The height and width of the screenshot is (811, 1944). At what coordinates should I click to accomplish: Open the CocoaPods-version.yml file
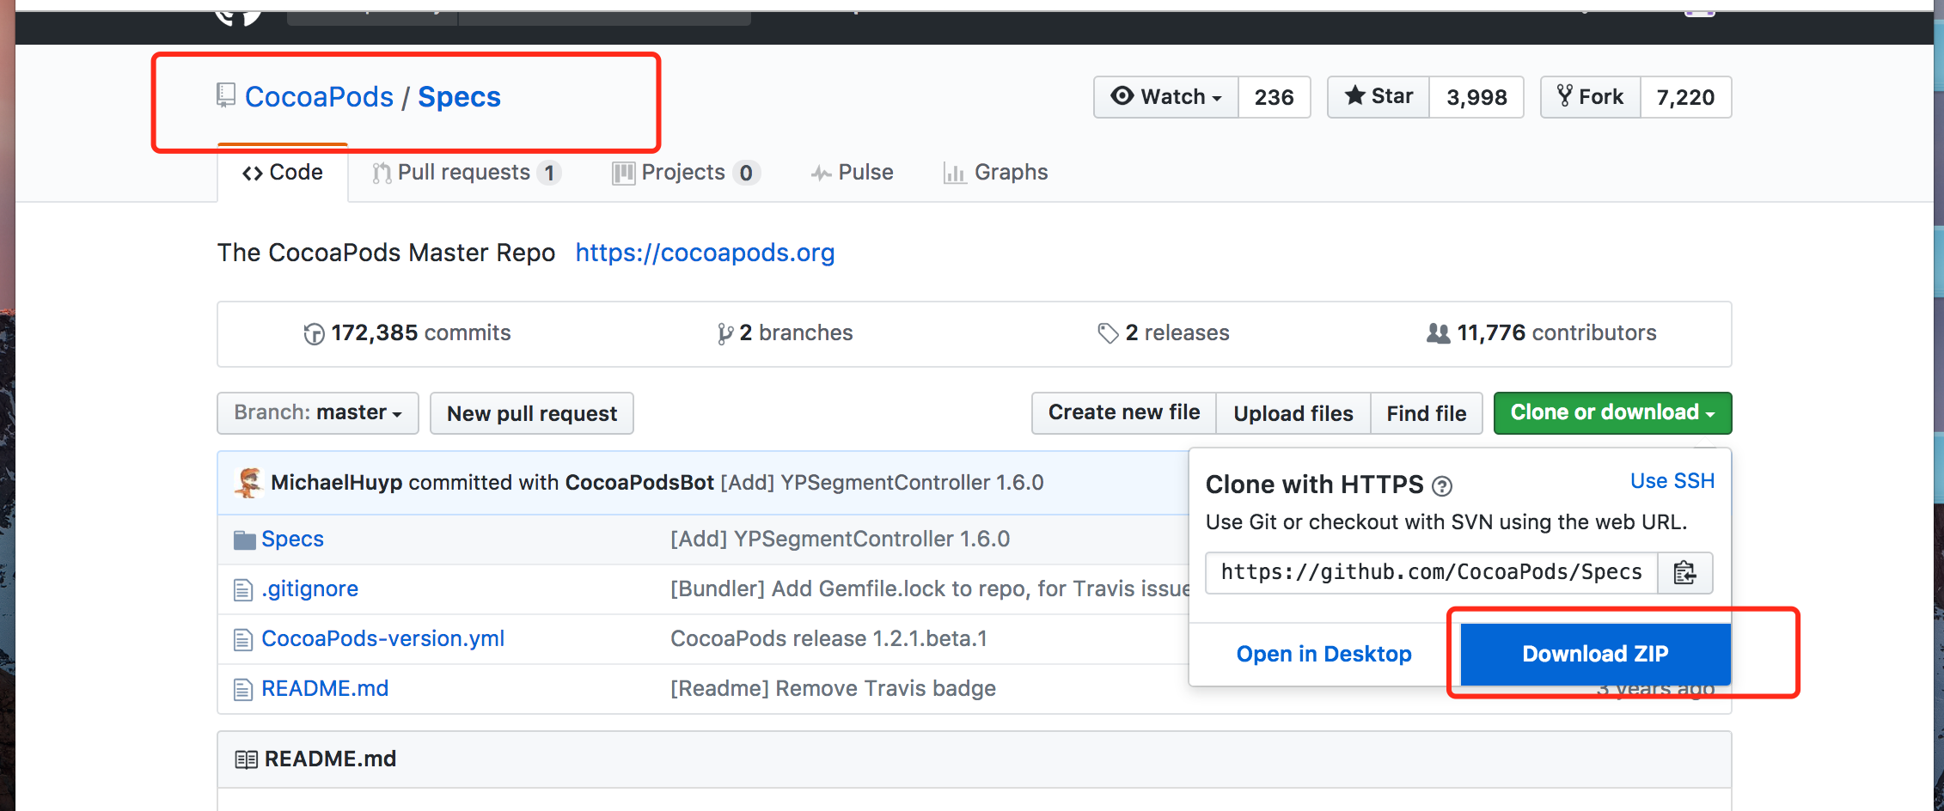[382, 639]
